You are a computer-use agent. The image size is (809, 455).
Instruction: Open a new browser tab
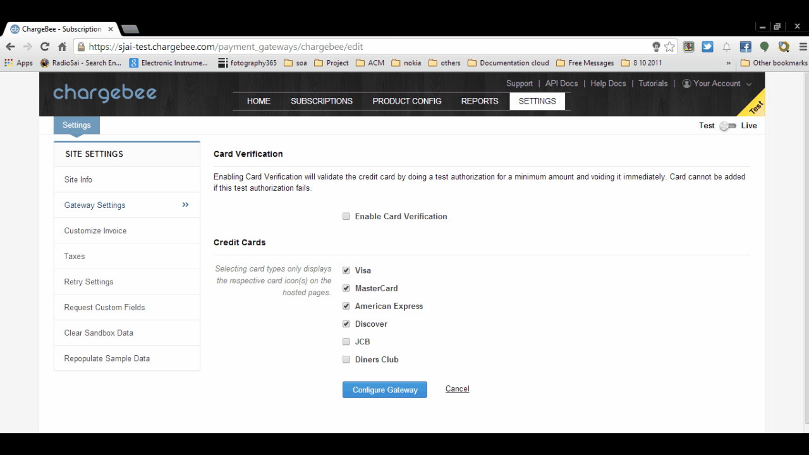pos(130,29)
